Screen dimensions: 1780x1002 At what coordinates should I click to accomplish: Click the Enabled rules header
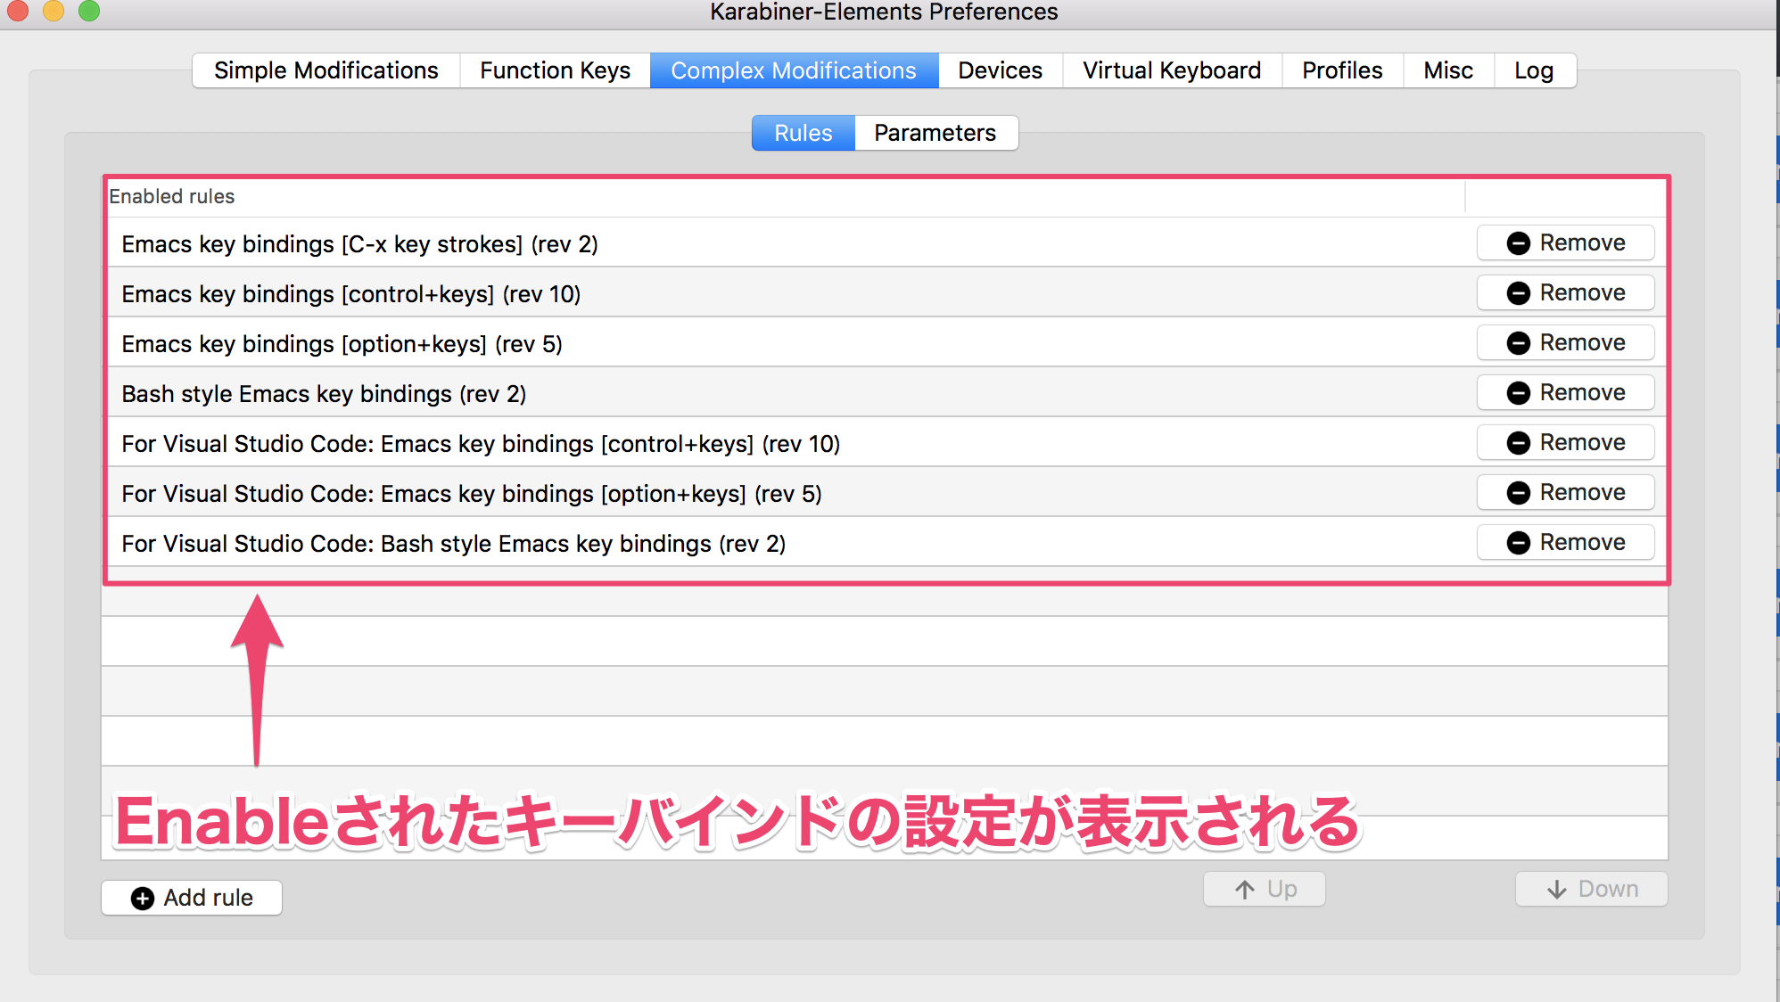click(x=171, y=196)
